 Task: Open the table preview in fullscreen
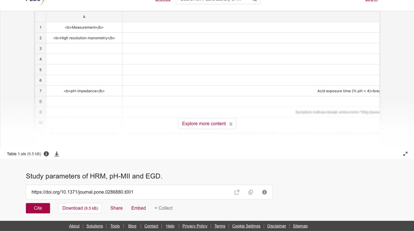pyautogui.click(x=405, y=154)
